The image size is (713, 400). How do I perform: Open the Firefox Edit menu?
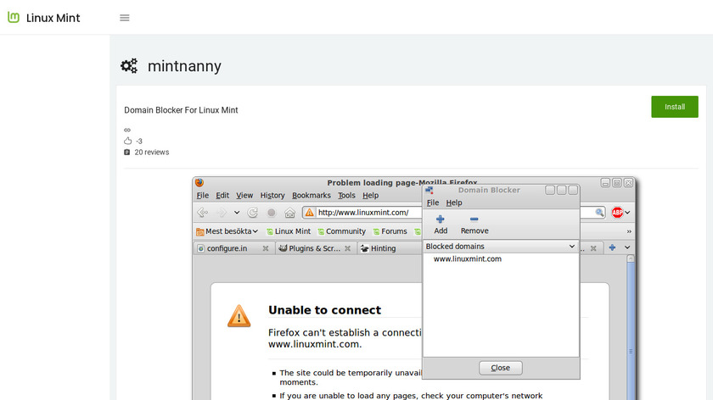(222, 195)
